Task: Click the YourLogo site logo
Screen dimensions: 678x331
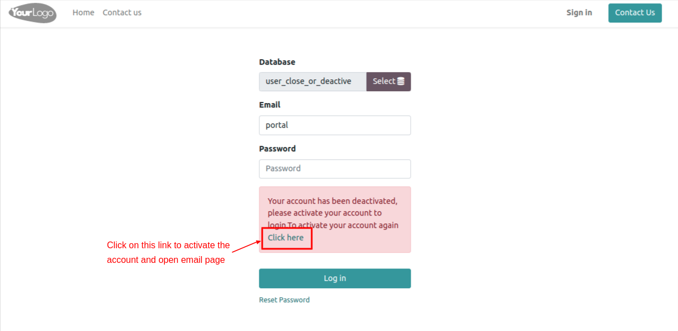Action: [33, 12]
